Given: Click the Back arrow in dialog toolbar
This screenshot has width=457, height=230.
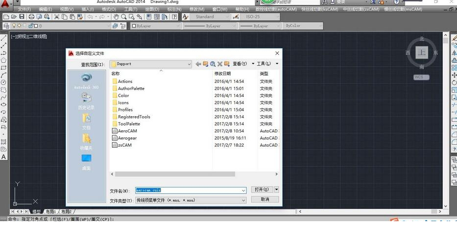Looking at the screenshot, I should coord(198,64).
